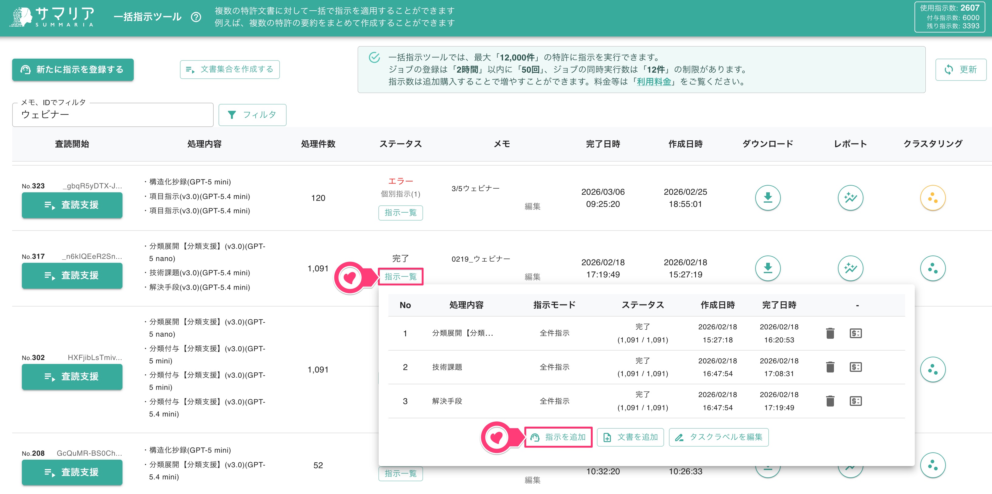The width and height of the screenshot is (992, 494).
Task: Click job ID HXFjibLsTmiv...
Action: click(x=95, y=358)
